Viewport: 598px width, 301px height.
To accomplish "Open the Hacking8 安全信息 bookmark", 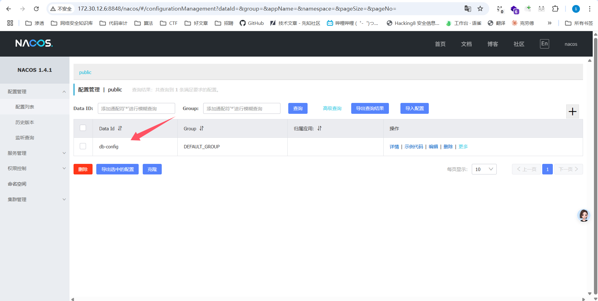I will point(413,23).
